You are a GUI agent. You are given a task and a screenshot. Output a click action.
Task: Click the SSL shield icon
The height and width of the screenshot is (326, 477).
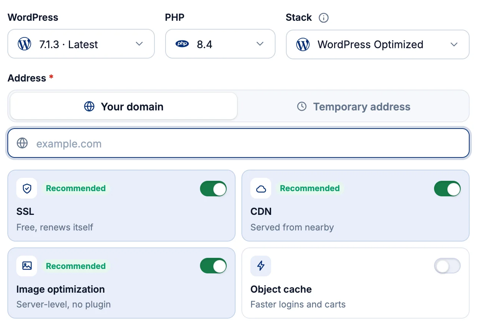[x=27, y=188]
